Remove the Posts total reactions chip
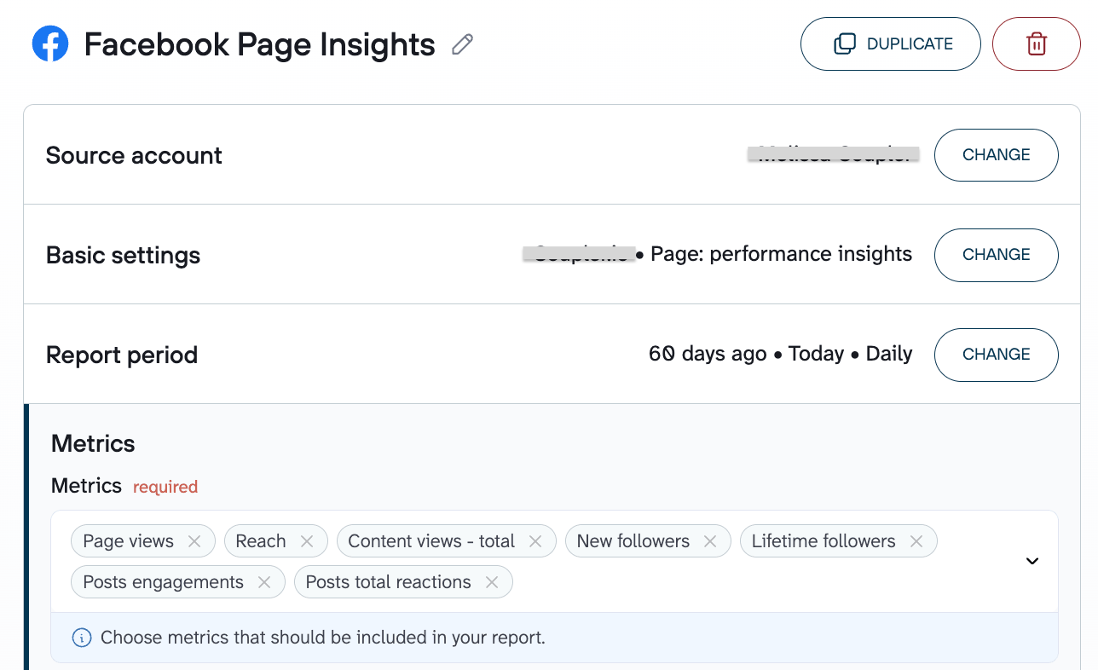1098x670 pixels. pyautogui.click(x=492, y=582)
